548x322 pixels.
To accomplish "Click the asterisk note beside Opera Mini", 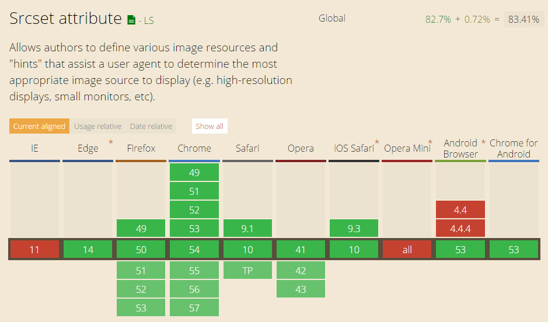I will [430, 142].
